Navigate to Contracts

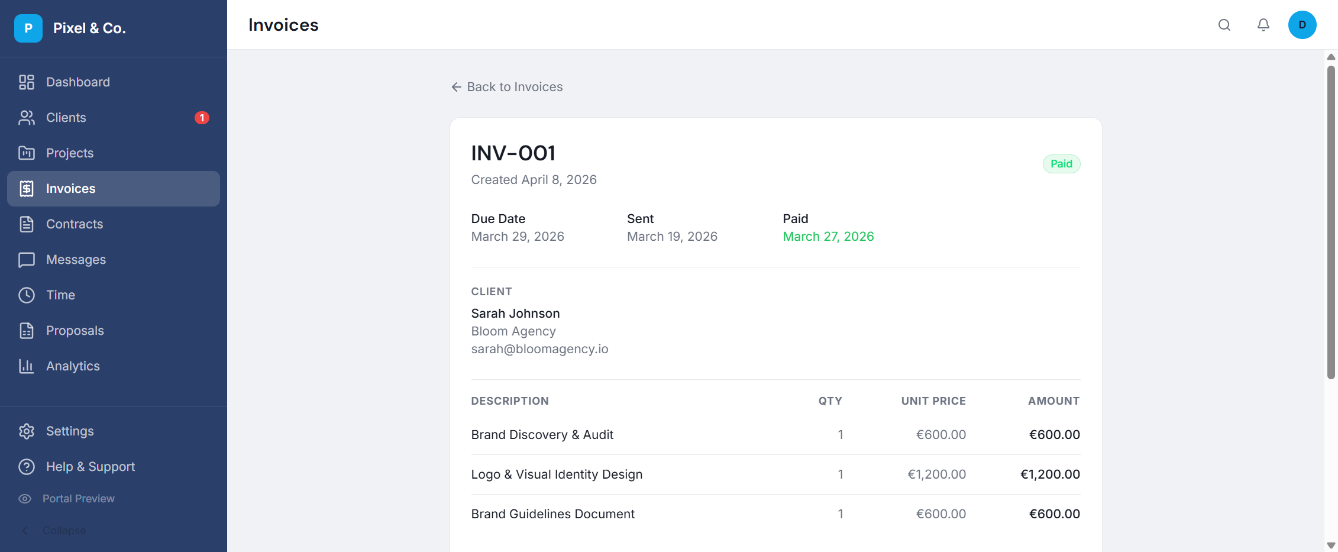pos(114,224)
